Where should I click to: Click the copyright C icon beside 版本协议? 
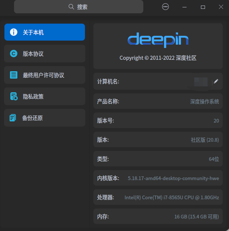click(14, 54)
